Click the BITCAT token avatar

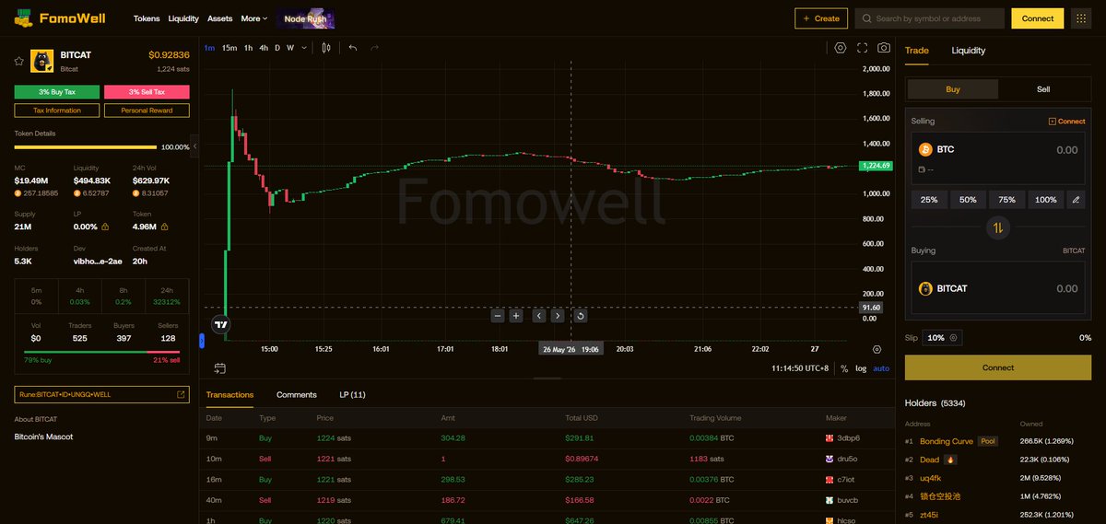click(x=42, y=61)
